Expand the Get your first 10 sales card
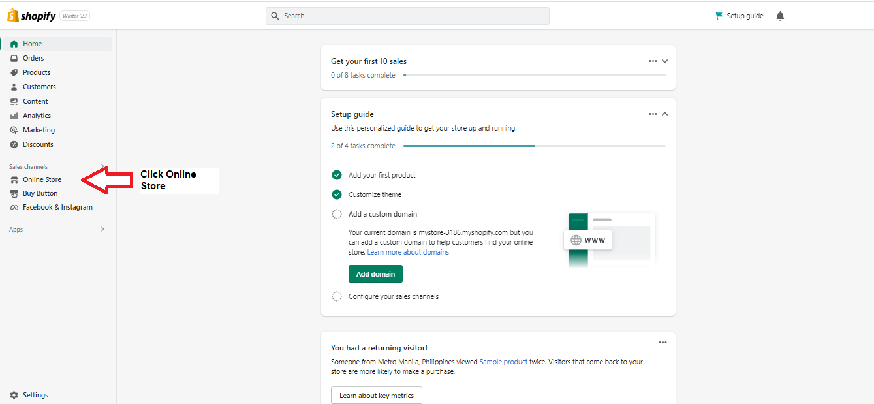Image resolution: width=874 pixels, height=404 pixels. click(x=664, y=61)
